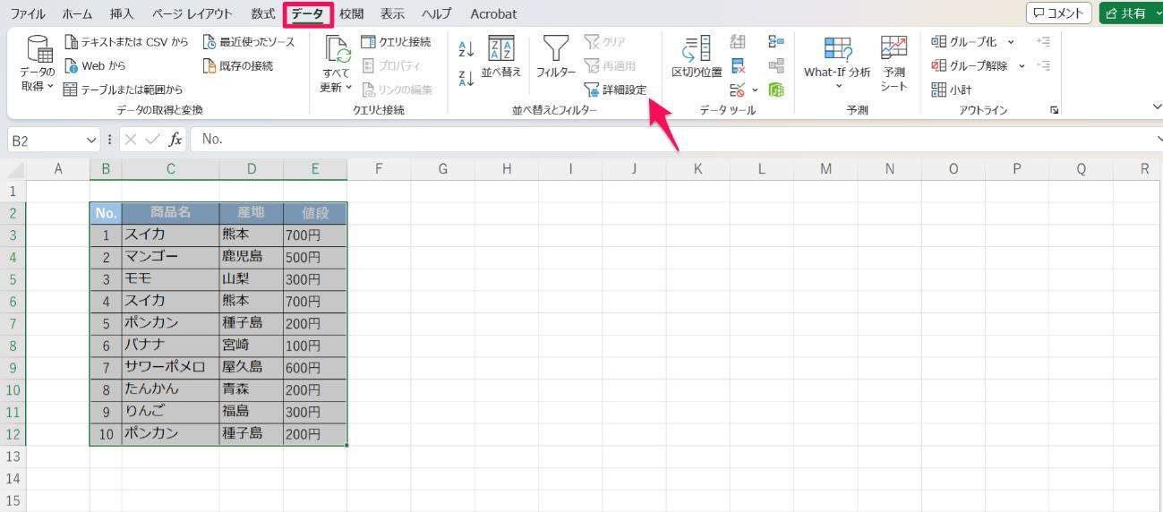Click the hide detail (−) outline icon
1163x512 pixels.
(1043, 65)
